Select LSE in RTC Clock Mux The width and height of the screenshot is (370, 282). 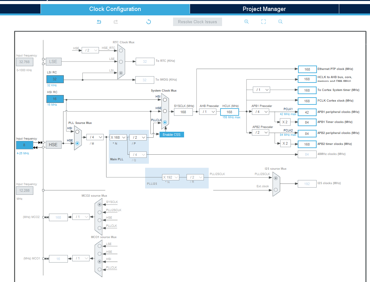[x=121, y=62]
